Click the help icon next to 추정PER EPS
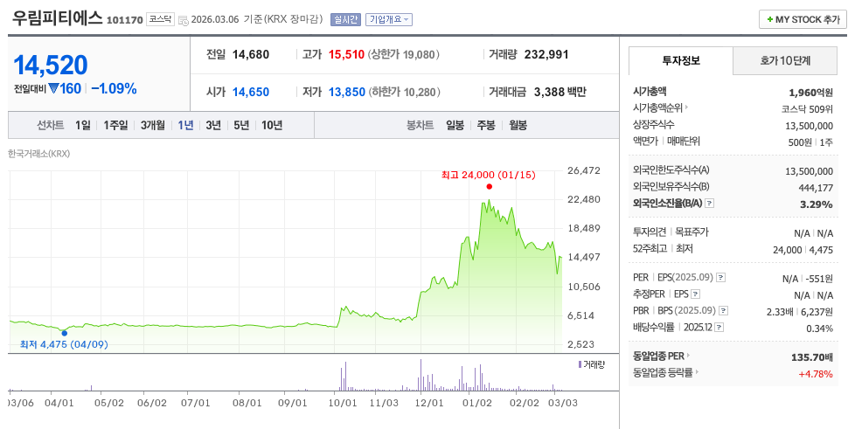The image size is (848, 429). (x=696, y=294)
